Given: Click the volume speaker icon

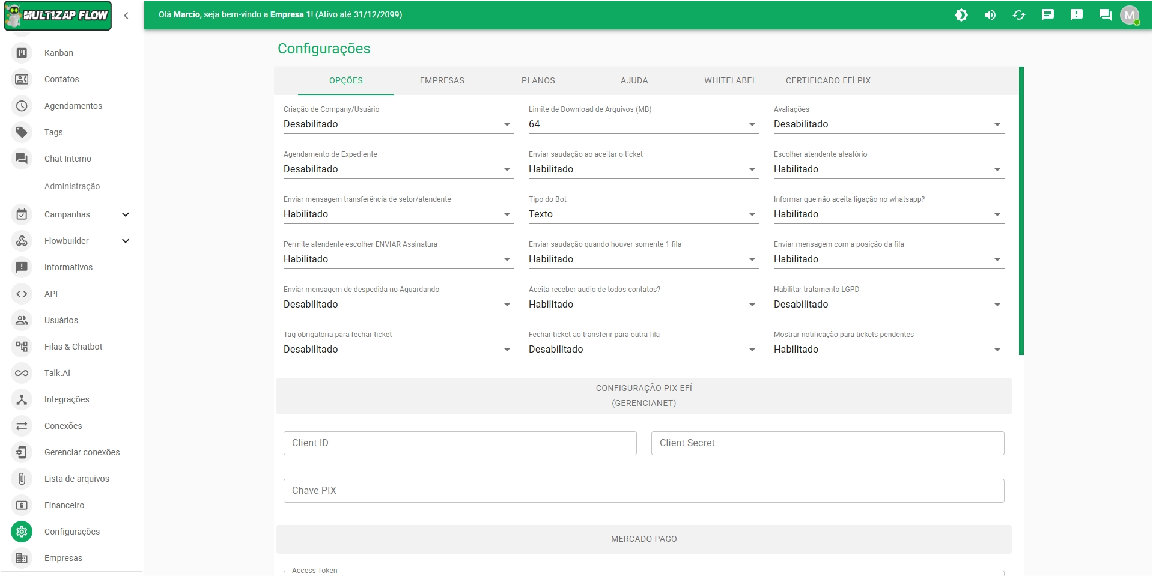Looking at the screenshot, I should pos(990,15).
